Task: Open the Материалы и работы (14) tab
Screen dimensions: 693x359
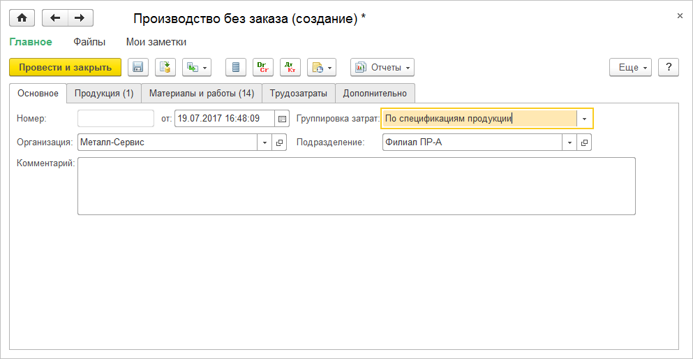Action: [x=202, y=93]
